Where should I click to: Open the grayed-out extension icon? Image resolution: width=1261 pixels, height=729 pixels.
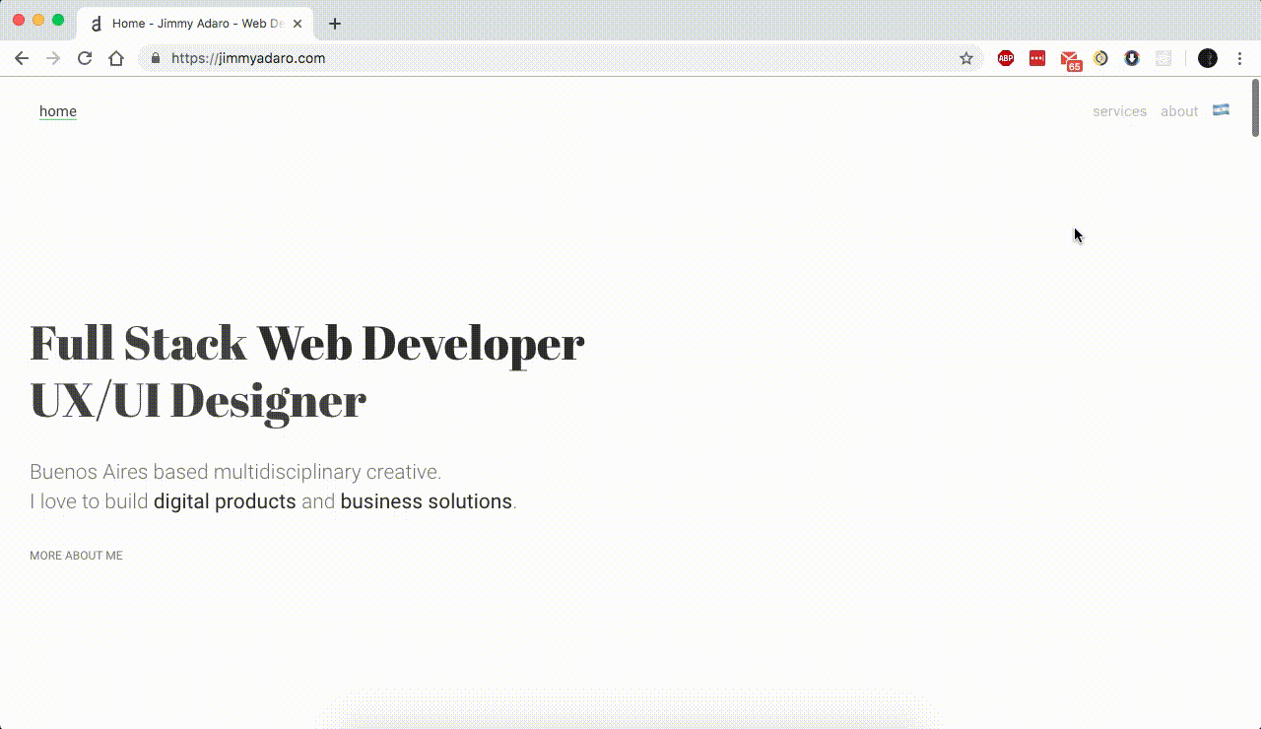(x=1163, y=58)
